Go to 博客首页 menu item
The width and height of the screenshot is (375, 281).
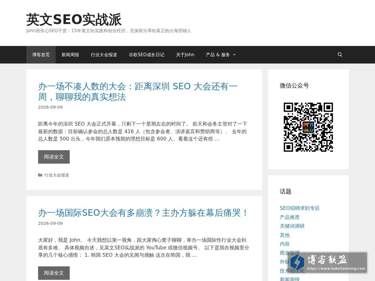[x=41, y=55]
